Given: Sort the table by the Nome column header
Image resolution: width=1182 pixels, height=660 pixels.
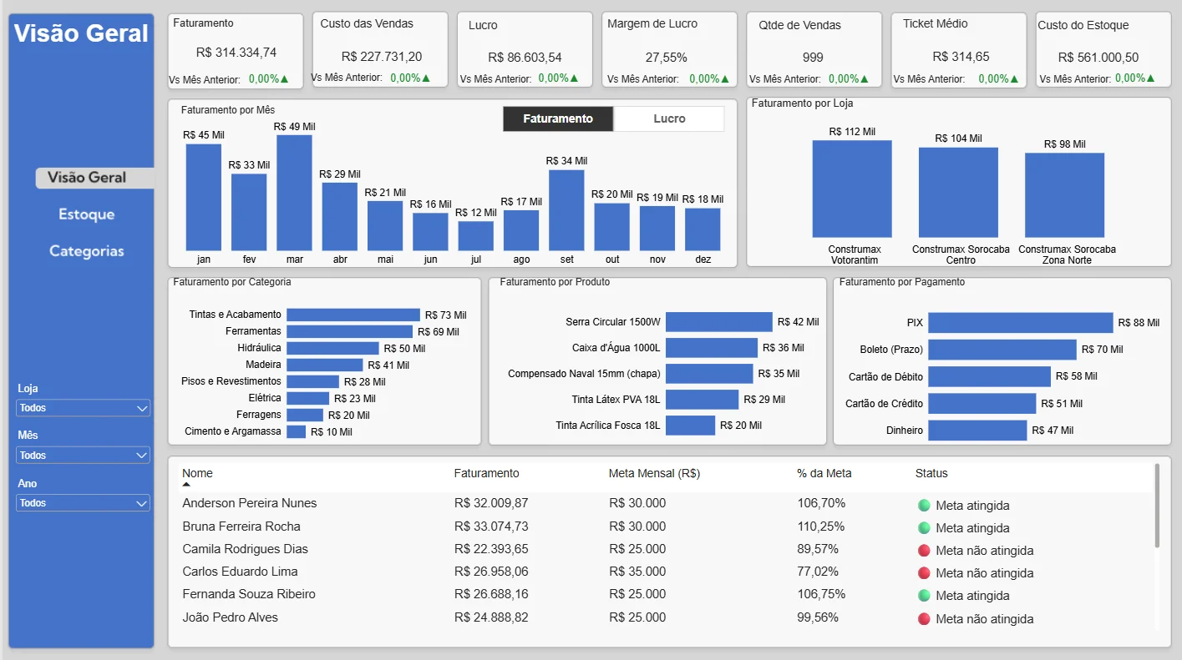Looking at the screenshot, I should [197, 473].
